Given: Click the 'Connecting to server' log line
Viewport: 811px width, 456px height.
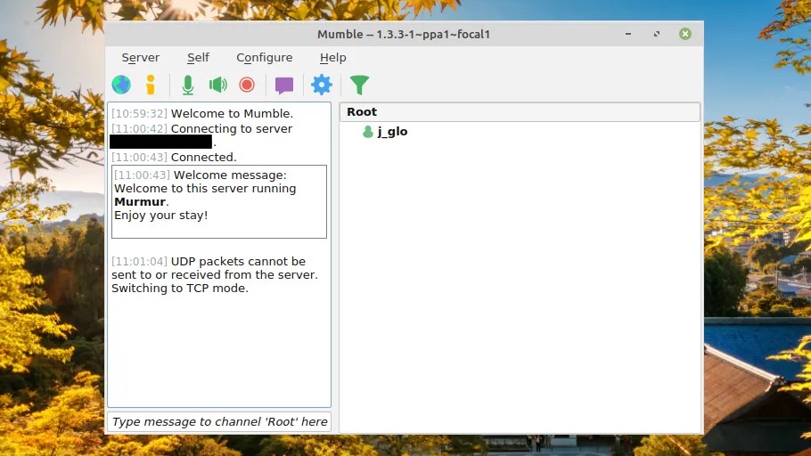Looking at the screenshot, I should coord(201,129).
